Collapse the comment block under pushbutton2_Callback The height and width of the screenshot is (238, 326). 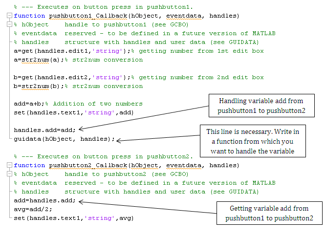pos(9,174)
